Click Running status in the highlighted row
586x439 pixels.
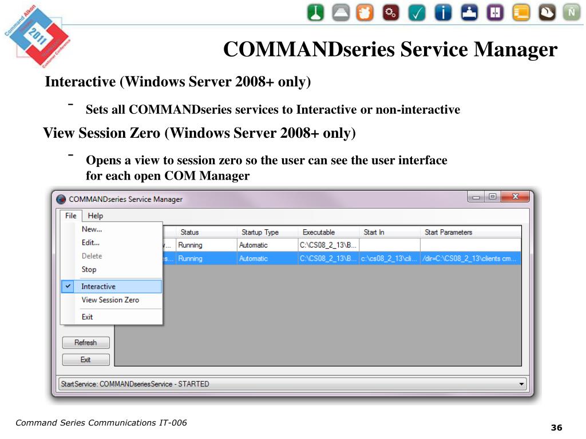tap(206, 258)
